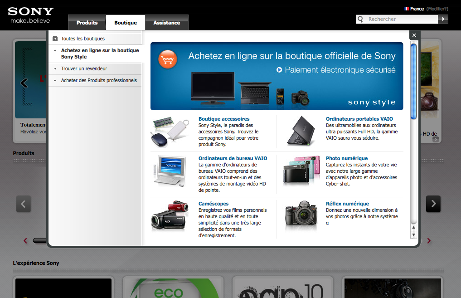This screenshot has width=461, height=298.
Task: Click the Paiement électronique play bullet icon
Action: tap(279, 70)
